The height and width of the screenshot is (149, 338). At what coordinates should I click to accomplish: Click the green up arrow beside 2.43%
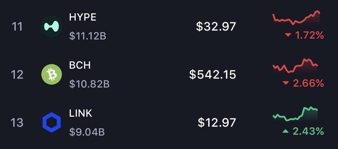tap(286, 131)
